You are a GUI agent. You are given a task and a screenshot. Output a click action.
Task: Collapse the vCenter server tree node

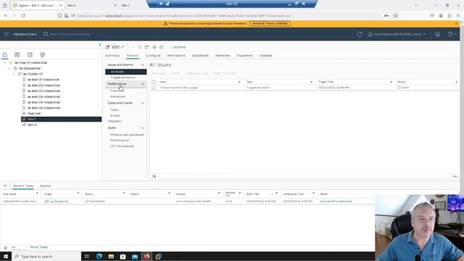pos(4,63)
